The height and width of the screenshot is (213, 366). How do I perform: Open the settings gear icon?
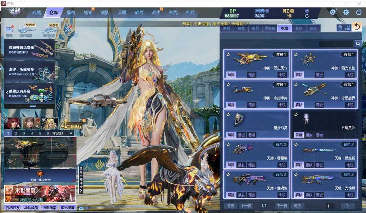(x=346, y=13)
